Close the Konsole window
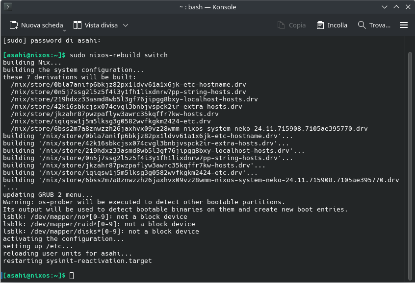Image resolution: width=415 pixels, height=283 pixels. 407,7
